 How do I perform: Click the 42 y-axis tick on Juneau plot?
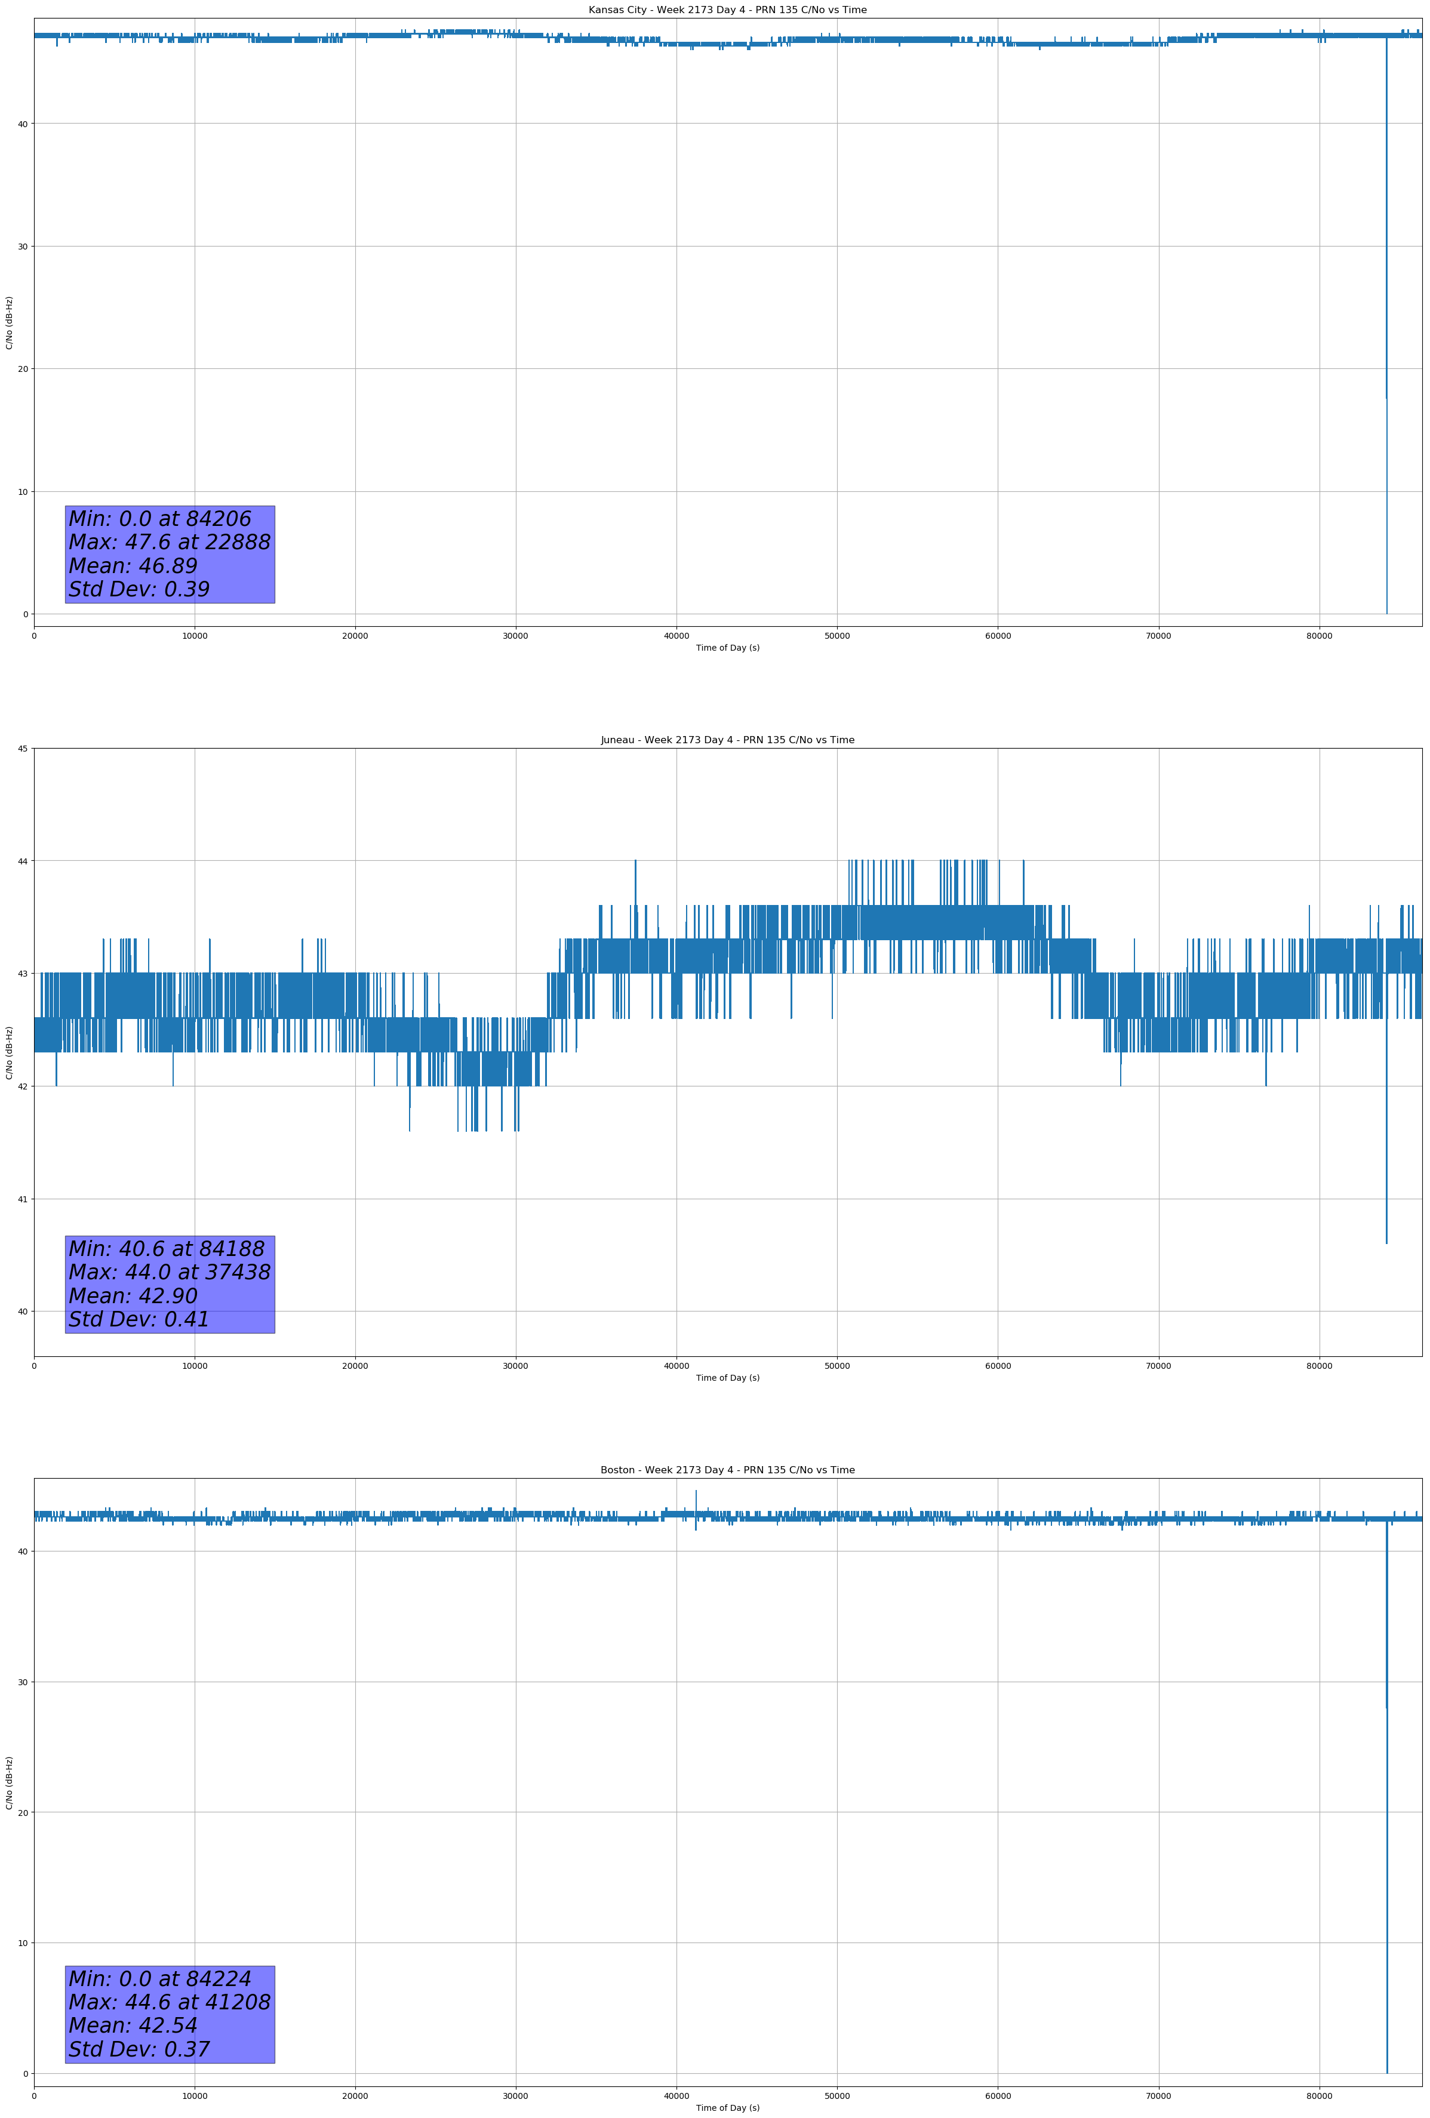click(23, 1086)
